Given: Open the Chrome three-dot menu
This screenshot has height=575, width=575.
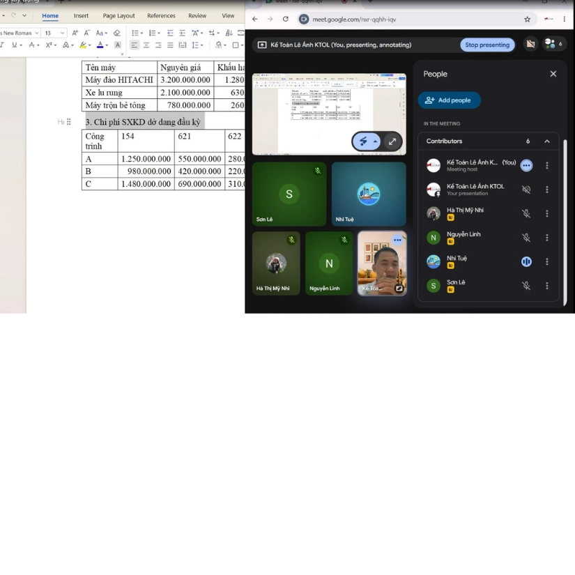Looking at the screenshot, I should [565, 19].
